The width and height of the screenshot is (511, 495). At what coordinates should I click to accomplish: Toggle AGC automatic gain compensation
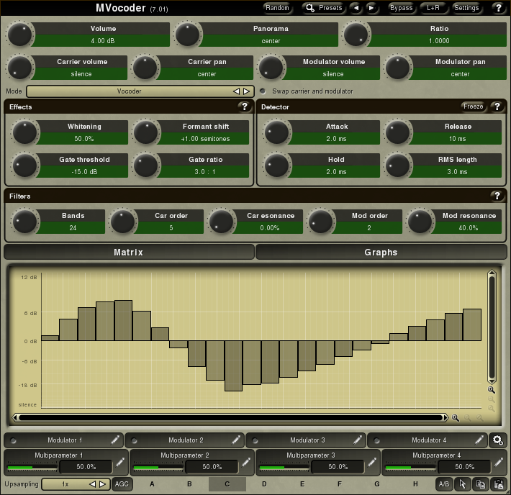[x=122, y=484]
